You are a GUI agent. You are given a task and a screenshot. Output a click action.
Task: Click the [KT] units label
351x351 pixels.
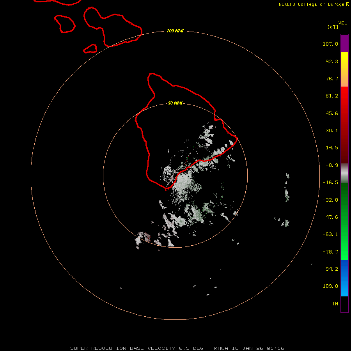point(333,27)
